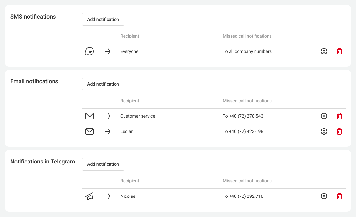Open settings for Nicolae Telegram notification
This screenshot has height=217, width=356.
tap(324, 196)
